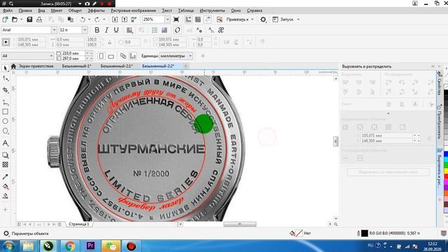Click the page height 297,0 мм field
448x252 pixels.
tap(73, 59)
